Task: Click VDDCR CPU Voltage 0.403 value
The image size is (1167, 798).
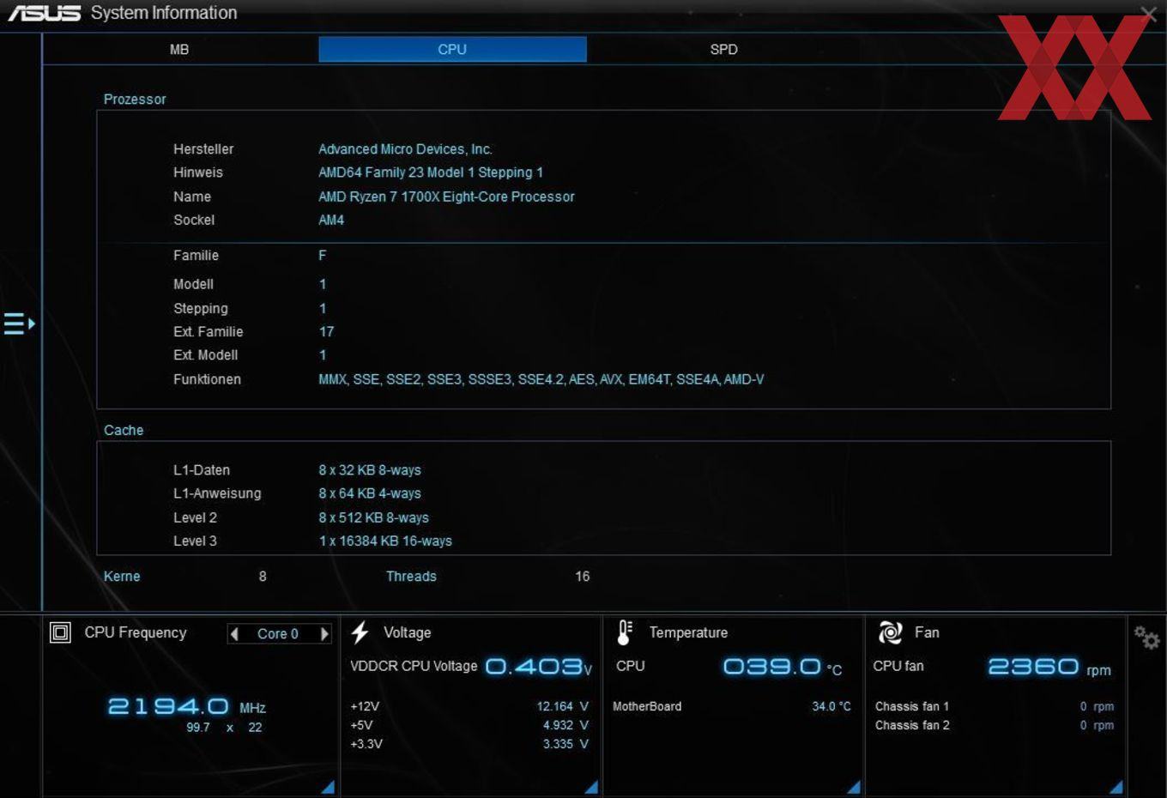Action: pos(539,667)
